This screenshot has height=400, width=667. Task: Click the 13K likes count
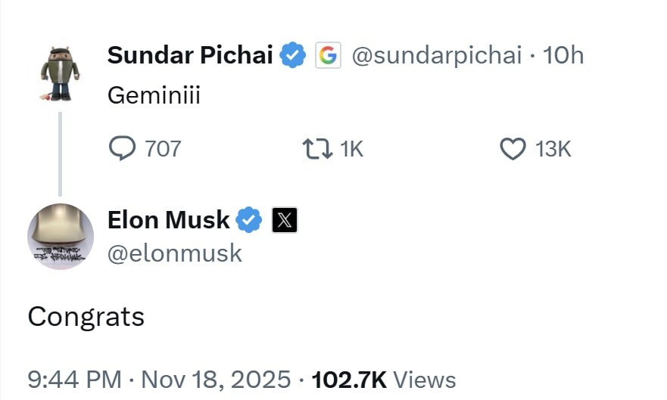553,149
